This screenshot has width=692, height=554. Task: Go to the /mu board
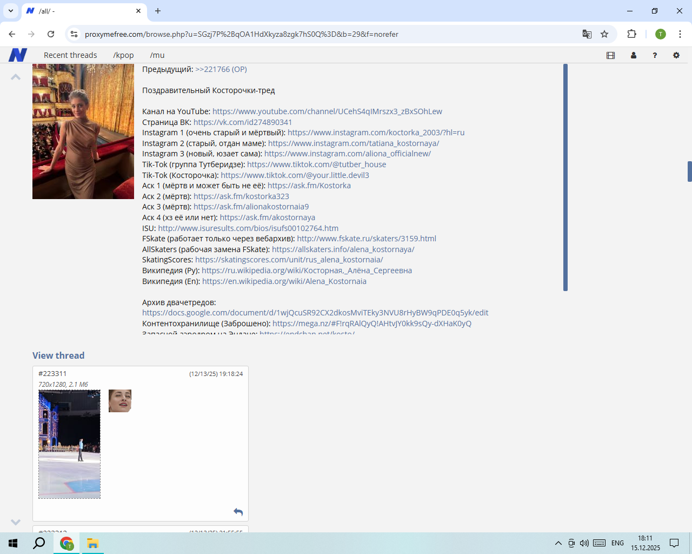point(157,55)
